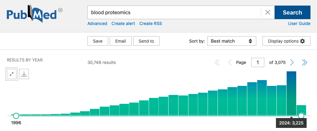Open the User Guide link
The width and height of the screenshot is (317, 131).
coord(299,23)
